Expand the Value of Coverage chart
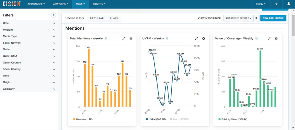The width and height of the screenshot is (295, 130). coord(269,38)
